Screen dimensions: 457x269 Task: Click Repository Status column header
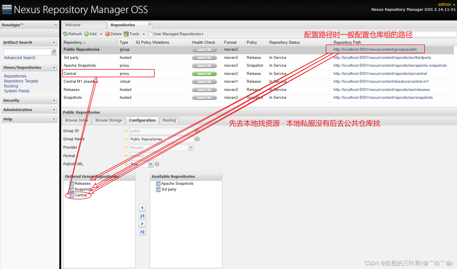pyautogui.click(x=299, y=42)
